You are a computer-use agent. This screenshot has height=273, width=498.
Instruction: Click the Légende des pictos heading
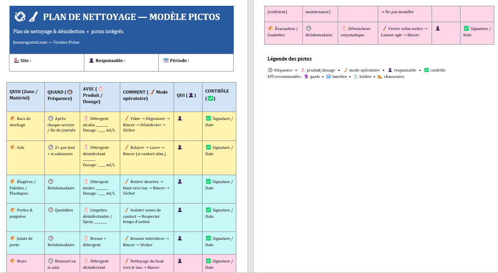click(x=289, y=59)
